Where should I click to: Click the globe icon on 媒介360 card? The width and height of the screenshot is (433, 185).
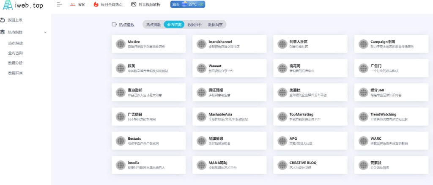[x=363, y=92]
